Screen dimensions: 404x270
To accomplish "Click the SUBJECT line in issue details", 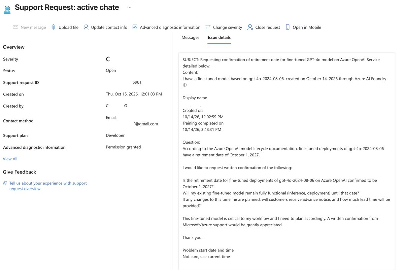I will (281, 60).
